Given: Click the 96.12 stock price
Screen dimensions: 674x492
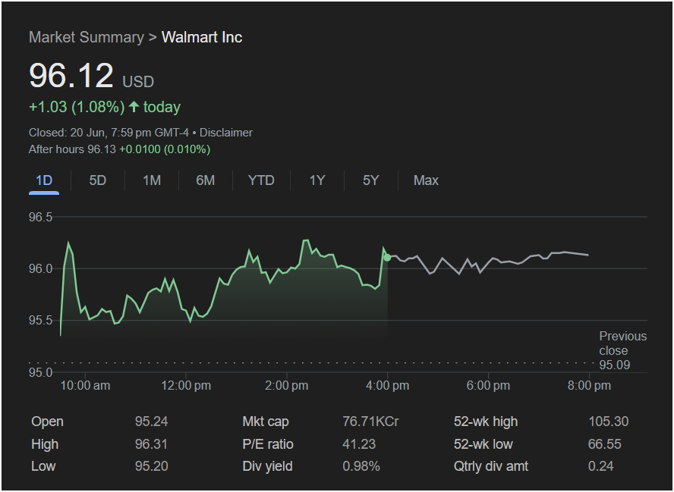Looking at the screenshot, I should (71, 76).
